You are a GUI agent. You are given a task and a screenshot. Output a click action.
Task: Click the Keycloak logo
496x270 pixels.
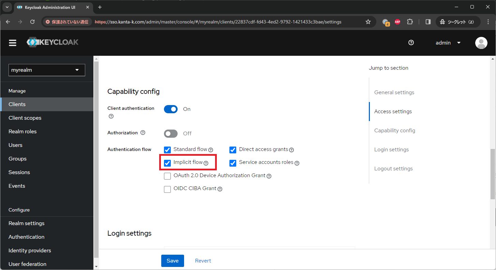click(x=52, y=43)
